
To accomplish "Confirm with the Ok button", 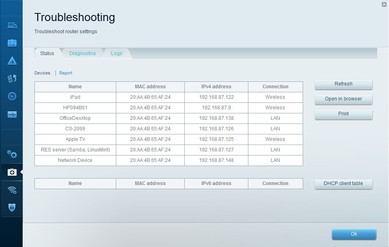I will click(354, 234).
